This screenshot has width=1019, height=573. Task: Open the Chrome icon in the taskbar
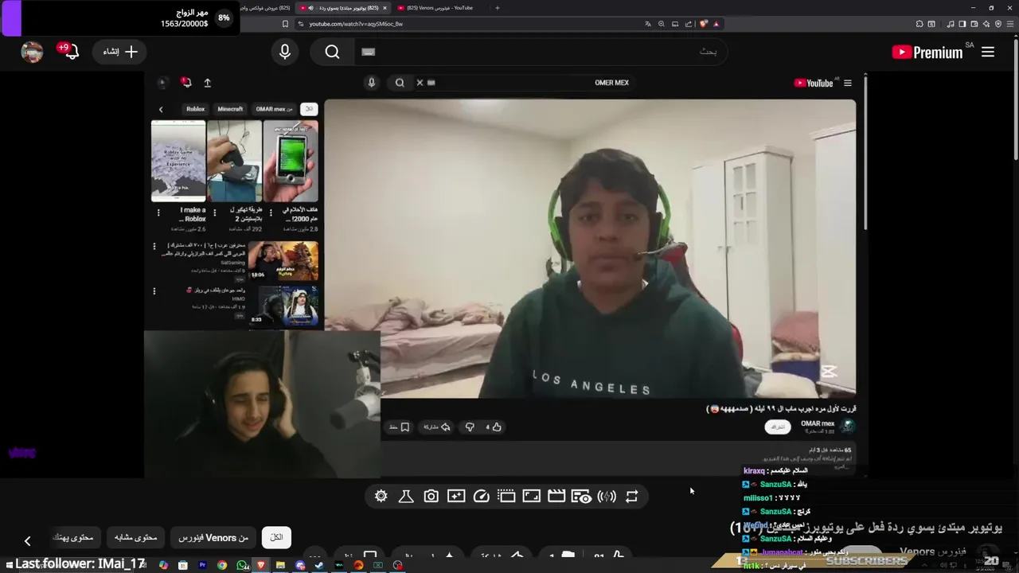coord(221,565)
